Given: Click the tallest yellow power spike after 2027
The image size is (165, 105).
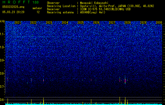Looking at the screenshot, I should coord(120,101).
